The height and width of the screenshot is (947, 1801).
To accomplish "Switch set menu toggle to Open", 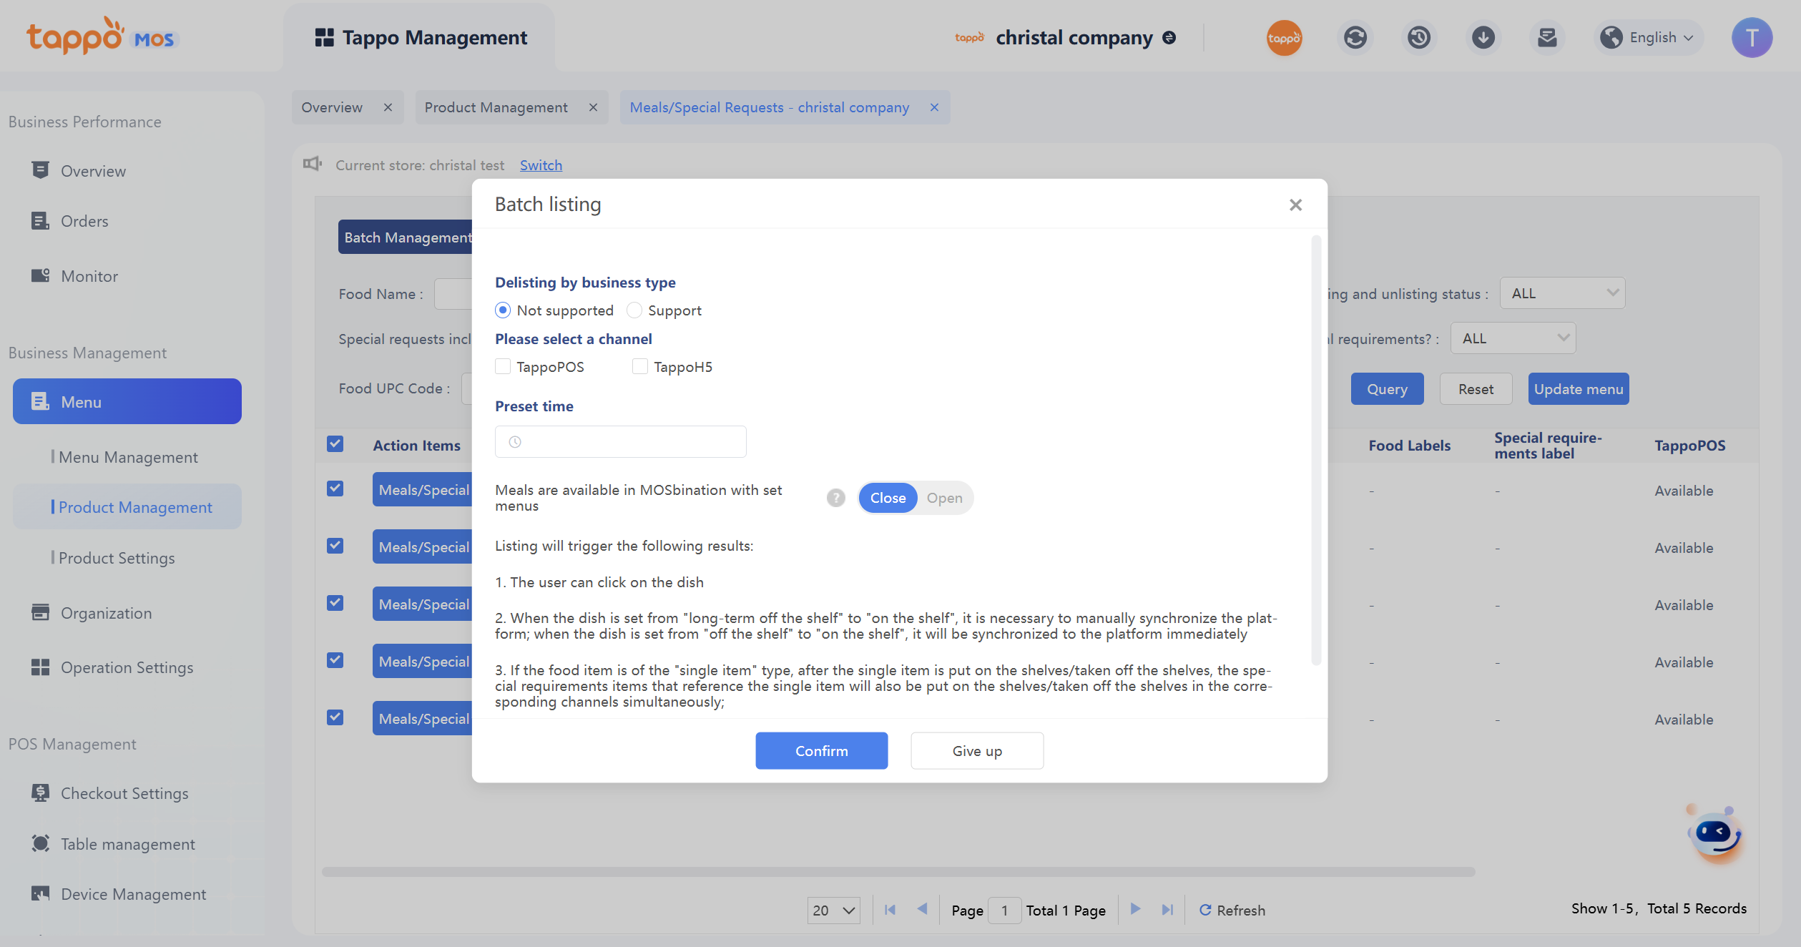I will 944,498.
